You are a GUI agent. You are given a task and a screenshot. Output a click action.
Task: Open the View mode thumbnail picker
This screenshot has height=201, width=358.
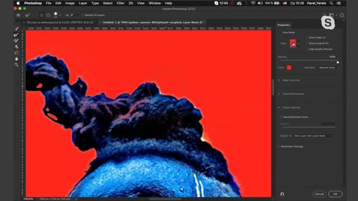point(293,44)
